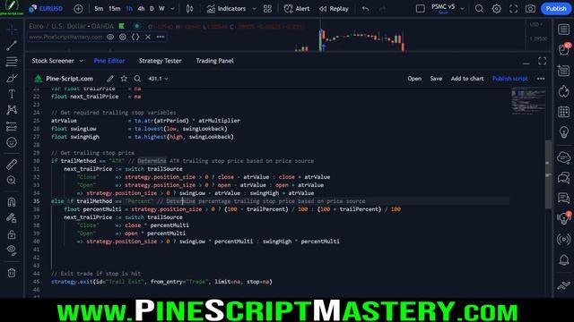
Task: Select the 15m timeframe
Action: (114, 9)
